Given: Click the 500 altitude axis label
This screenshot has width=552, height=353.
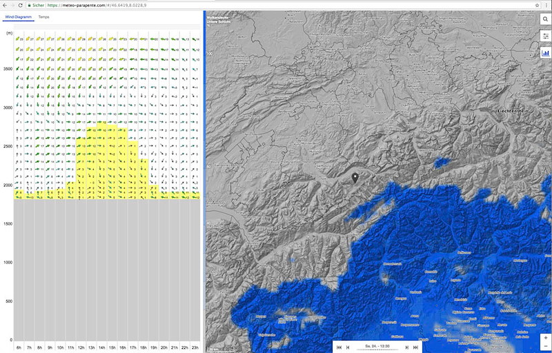Looking at the screenshot, I should 9,301.
